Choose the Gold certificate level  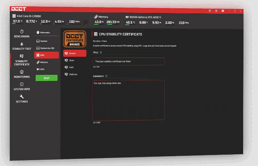click(75, 67)
